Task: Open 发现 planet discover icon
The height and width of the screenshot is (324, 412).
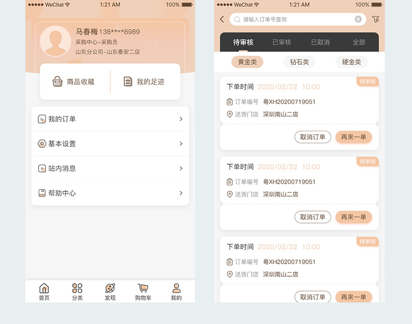Action: coord(110,288)
